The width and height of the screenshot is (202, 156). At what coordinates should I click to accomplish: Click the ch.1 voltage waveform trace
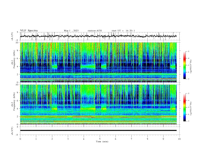point(98,36)
